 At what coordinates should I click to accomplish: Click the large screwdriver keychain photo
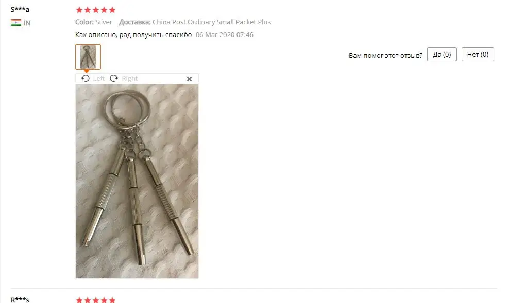[137, 181]
